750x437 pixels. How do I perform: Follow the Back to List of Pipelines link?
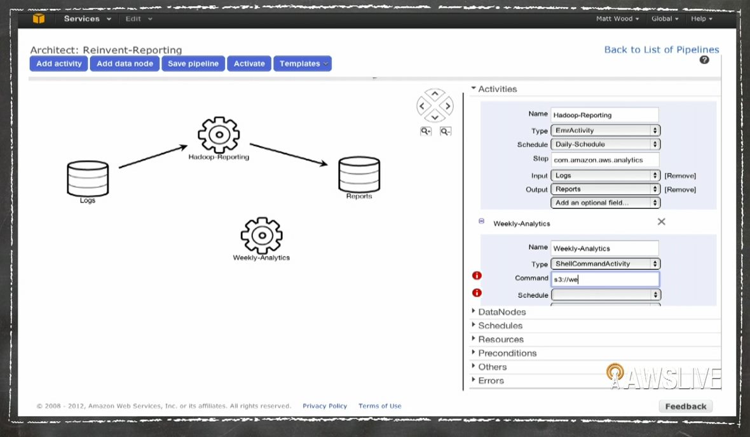[x=661, y=50]
